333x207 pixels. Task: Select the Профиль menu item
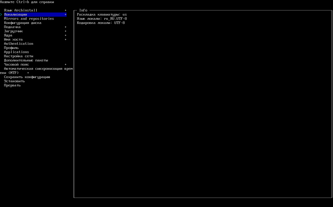(11, 48)
